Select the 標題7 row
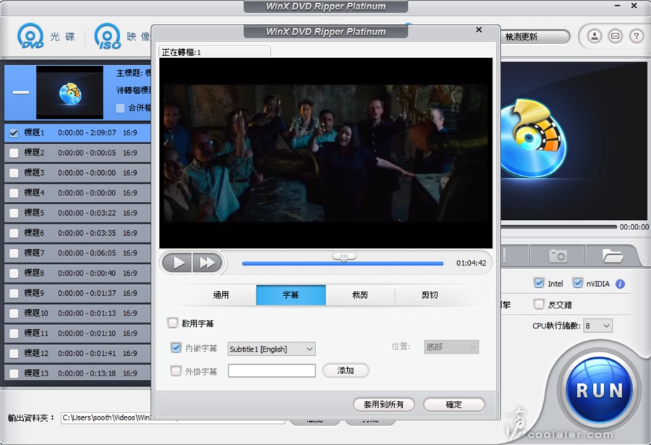 [x=77, y=253]
